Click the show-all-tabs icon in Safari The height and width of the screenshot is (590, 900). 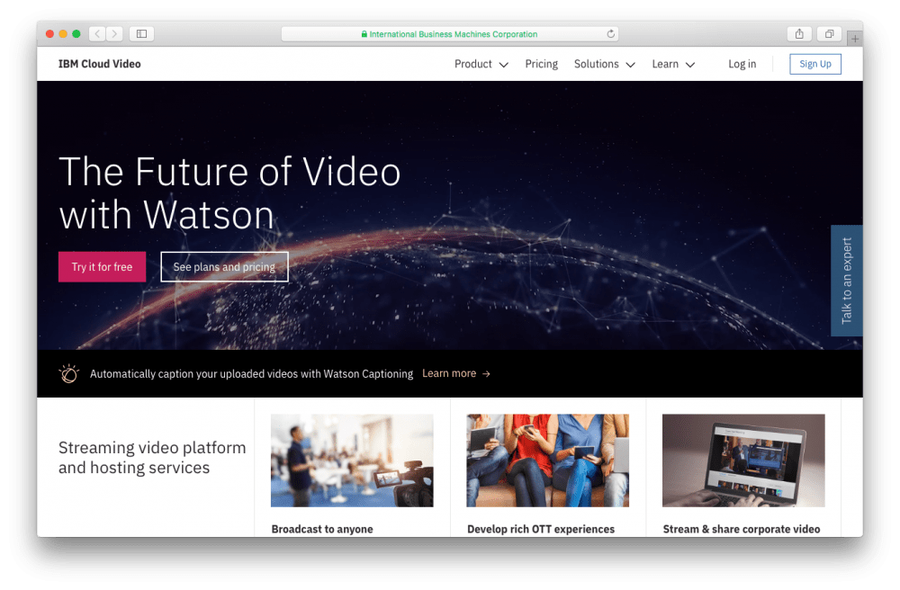point(829,33)
